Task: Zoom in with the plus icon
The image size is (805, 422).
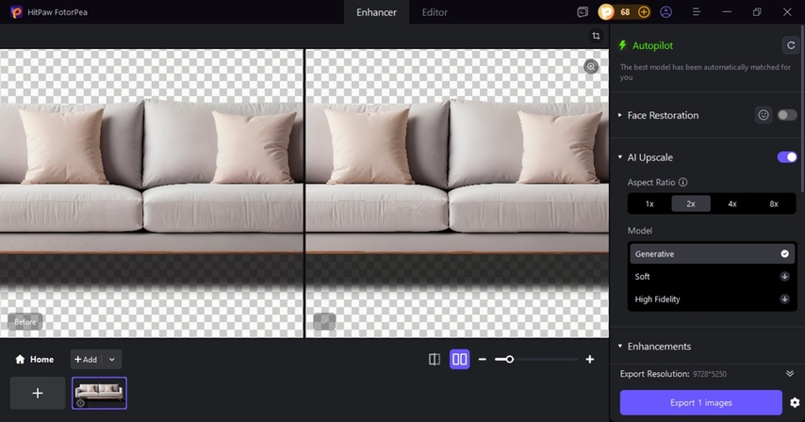Action: [x=590, y=360]
